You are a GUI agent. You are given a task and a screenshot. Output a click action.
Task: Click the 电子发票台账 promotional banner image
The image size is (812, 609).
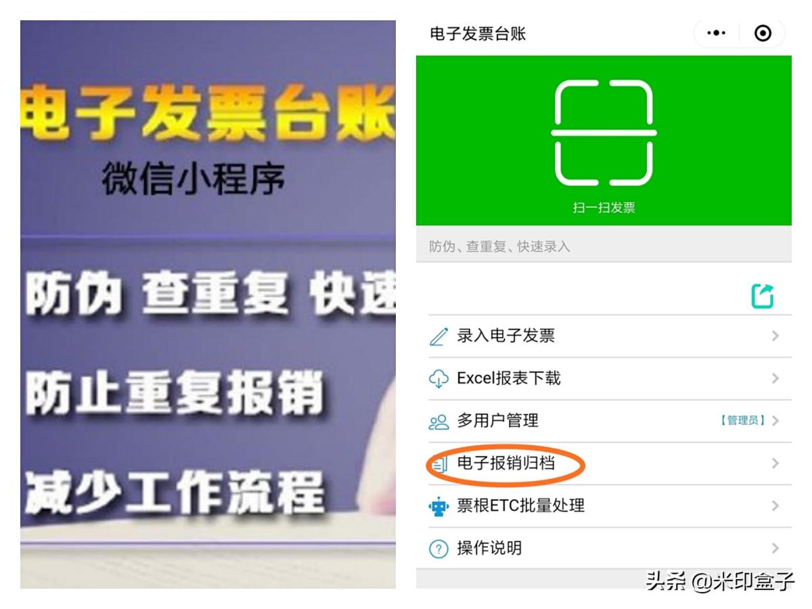coord(208,304)
